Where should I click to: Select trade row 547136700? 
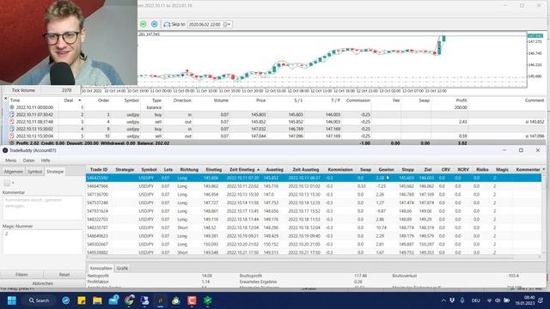314,195
